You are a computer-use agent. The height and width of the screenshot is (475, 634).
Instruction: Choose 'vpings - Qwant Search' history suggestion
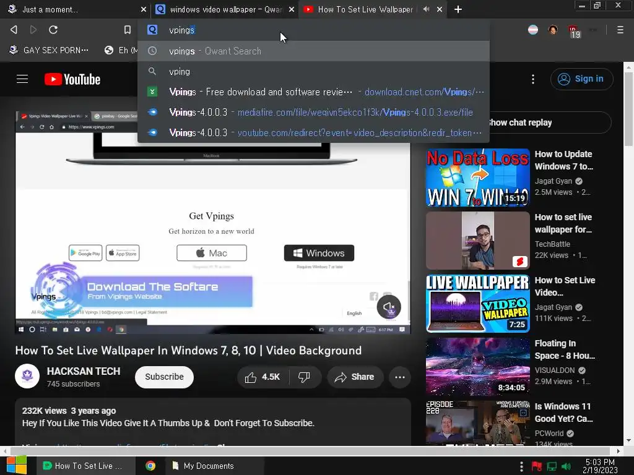313,51
